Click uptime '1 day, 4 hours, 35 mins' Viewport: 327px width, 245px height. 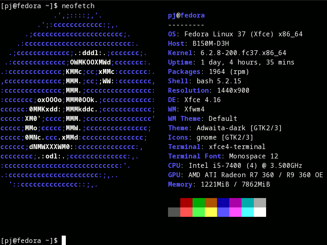tap(248, 62)
